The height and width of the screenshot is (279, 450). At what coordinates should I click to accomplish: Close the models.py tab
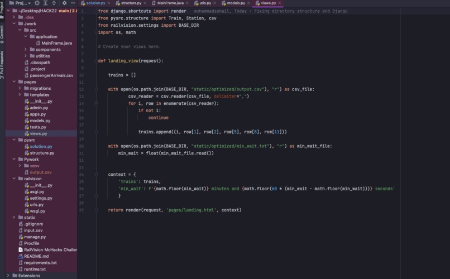point(248,3)
